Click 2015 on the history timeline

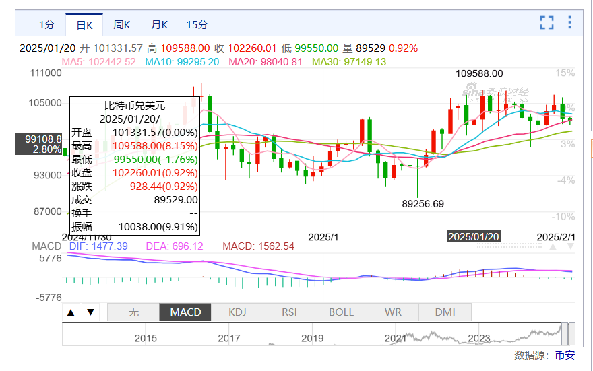click(x=146, y=338)
